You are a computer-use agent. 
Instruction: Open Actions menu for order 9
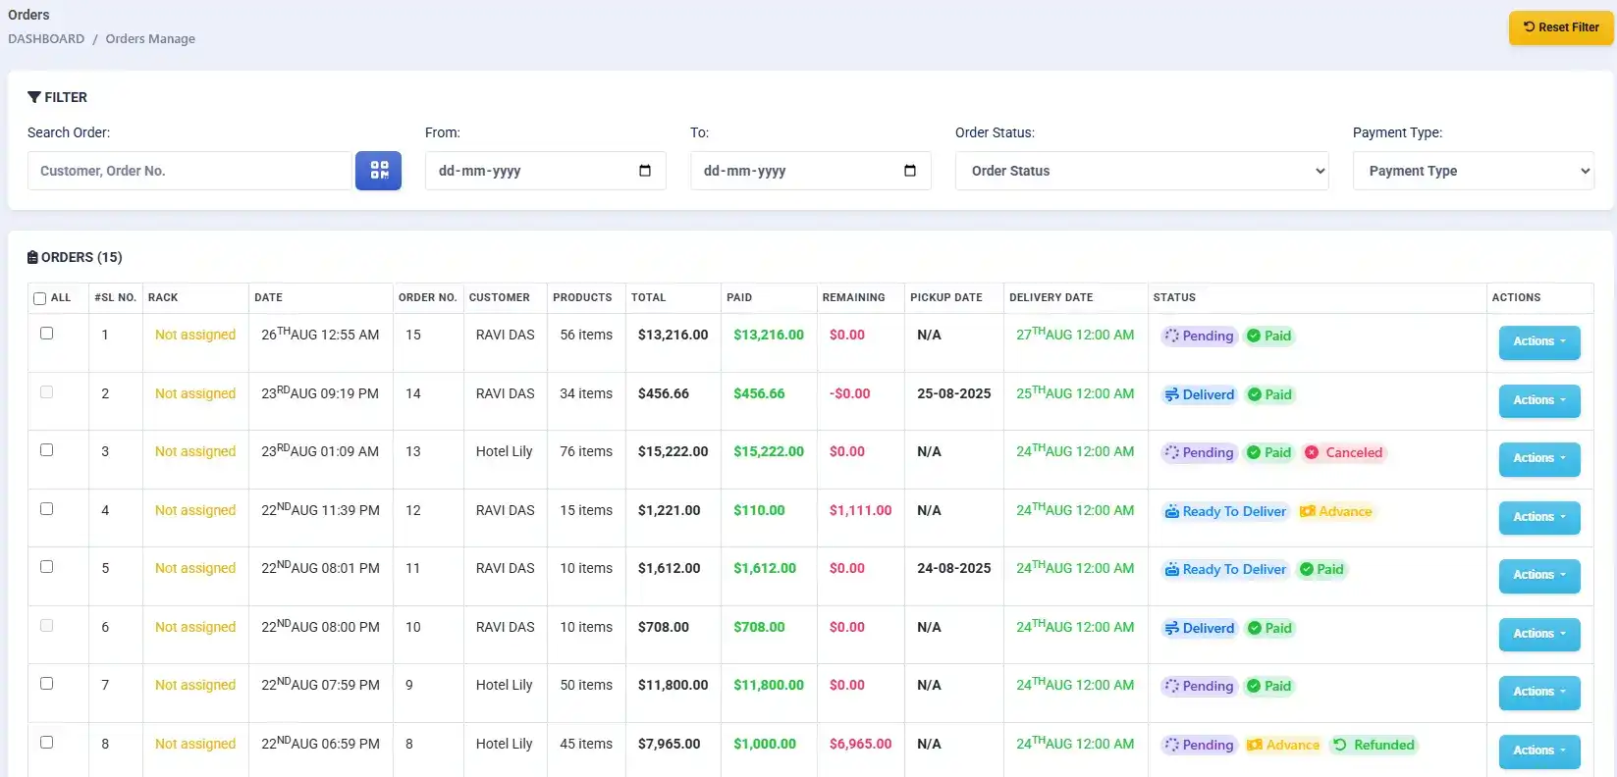pyautogui.click(x=1538, y=693)
